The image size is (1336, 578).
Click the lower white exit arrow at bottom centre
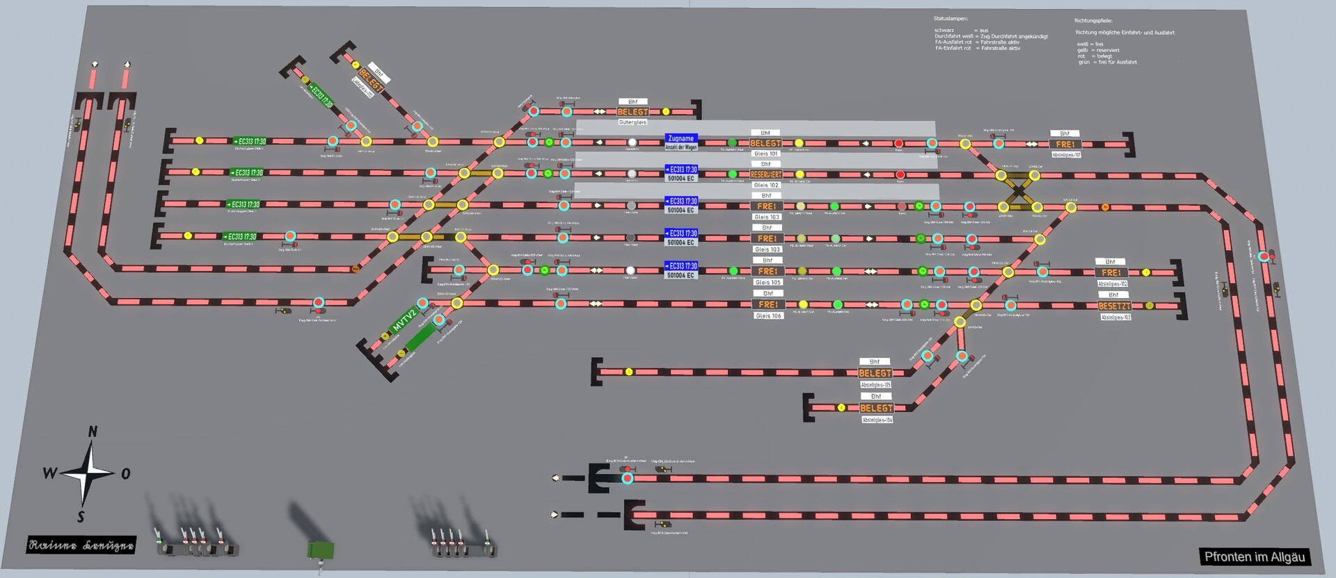tap(554, 515)
